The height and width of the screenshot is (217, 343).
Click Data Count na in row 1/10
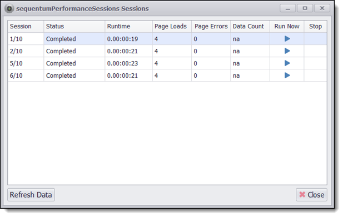coord(250,39)
